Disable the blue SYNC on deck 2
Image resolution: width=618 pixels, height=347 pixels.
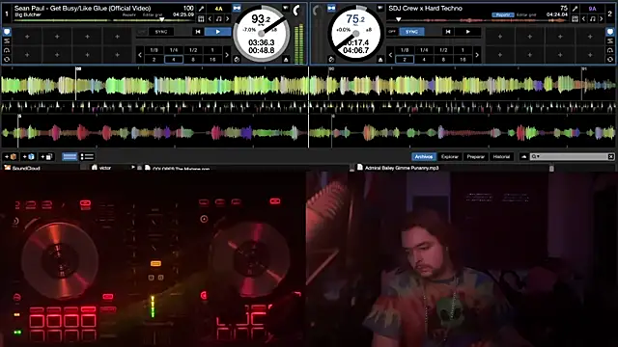click(412, 32)
